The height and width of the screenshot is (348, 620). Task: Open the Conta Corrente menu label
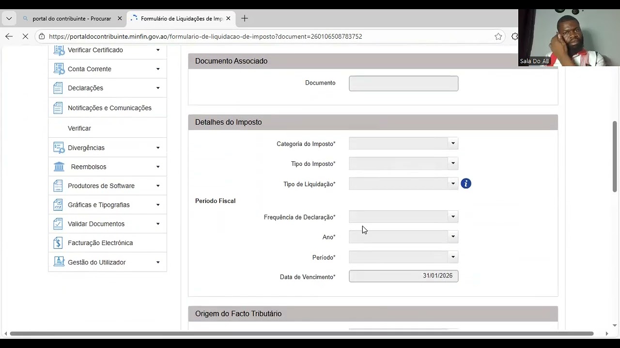point(90,69)
